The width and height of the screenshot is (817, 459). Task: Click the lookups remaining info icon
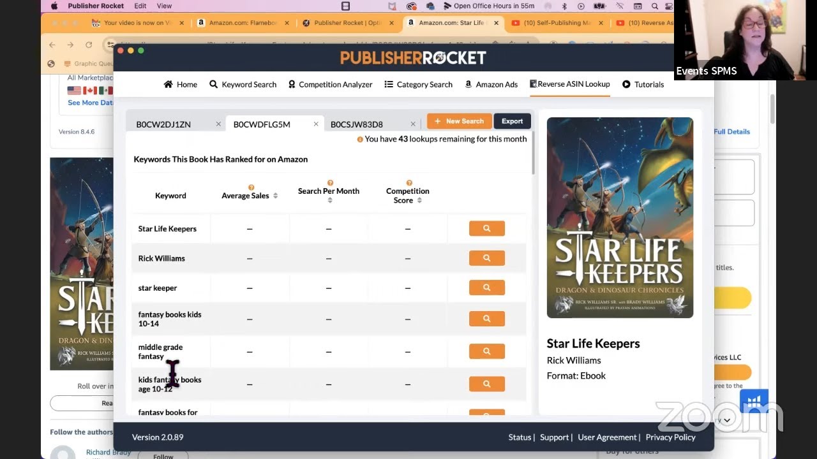(x=360, y=139)
